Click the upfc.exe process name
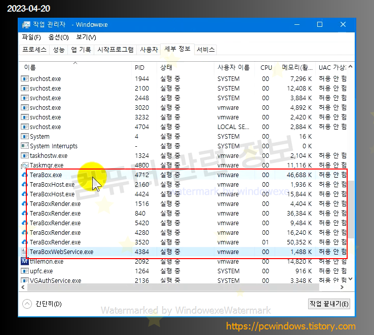 41,271
